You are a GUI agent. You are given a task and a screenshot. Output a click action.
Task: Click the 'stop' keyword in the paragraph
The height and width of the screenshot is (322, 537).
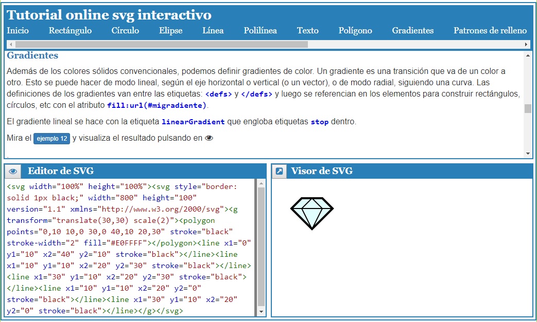pyautogui.click(x=320, y=122)
